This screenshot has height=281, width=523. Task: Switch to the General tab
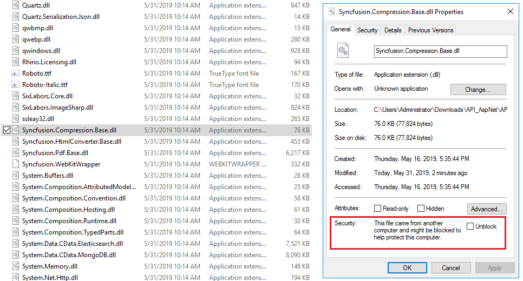click(x=340, y=29)
